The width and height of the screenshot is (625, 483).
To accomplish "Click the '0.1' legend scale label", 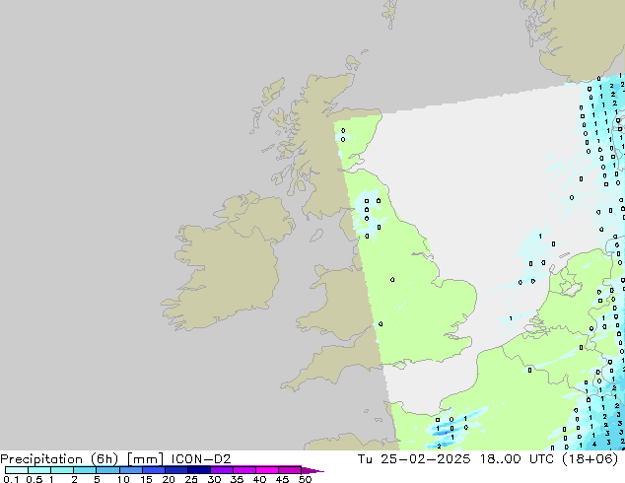I will [11, 479].
